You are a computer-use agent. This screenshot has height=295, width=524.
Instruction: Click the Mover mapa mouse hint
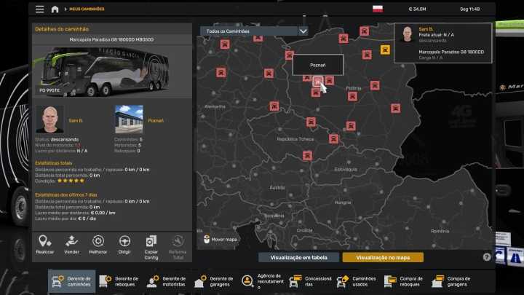(221, 240)
